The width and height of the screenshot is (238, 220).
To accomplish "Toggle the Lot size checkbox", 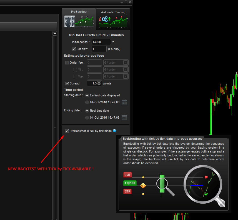I will point(74,49).
